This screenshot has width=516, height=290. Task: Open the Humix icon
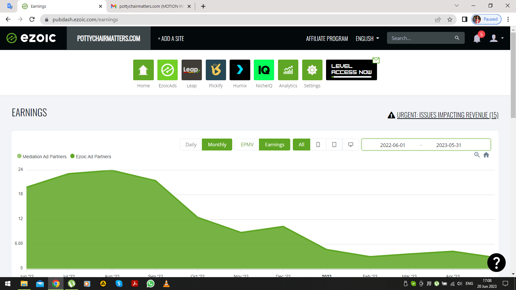[x=240, y=70]
